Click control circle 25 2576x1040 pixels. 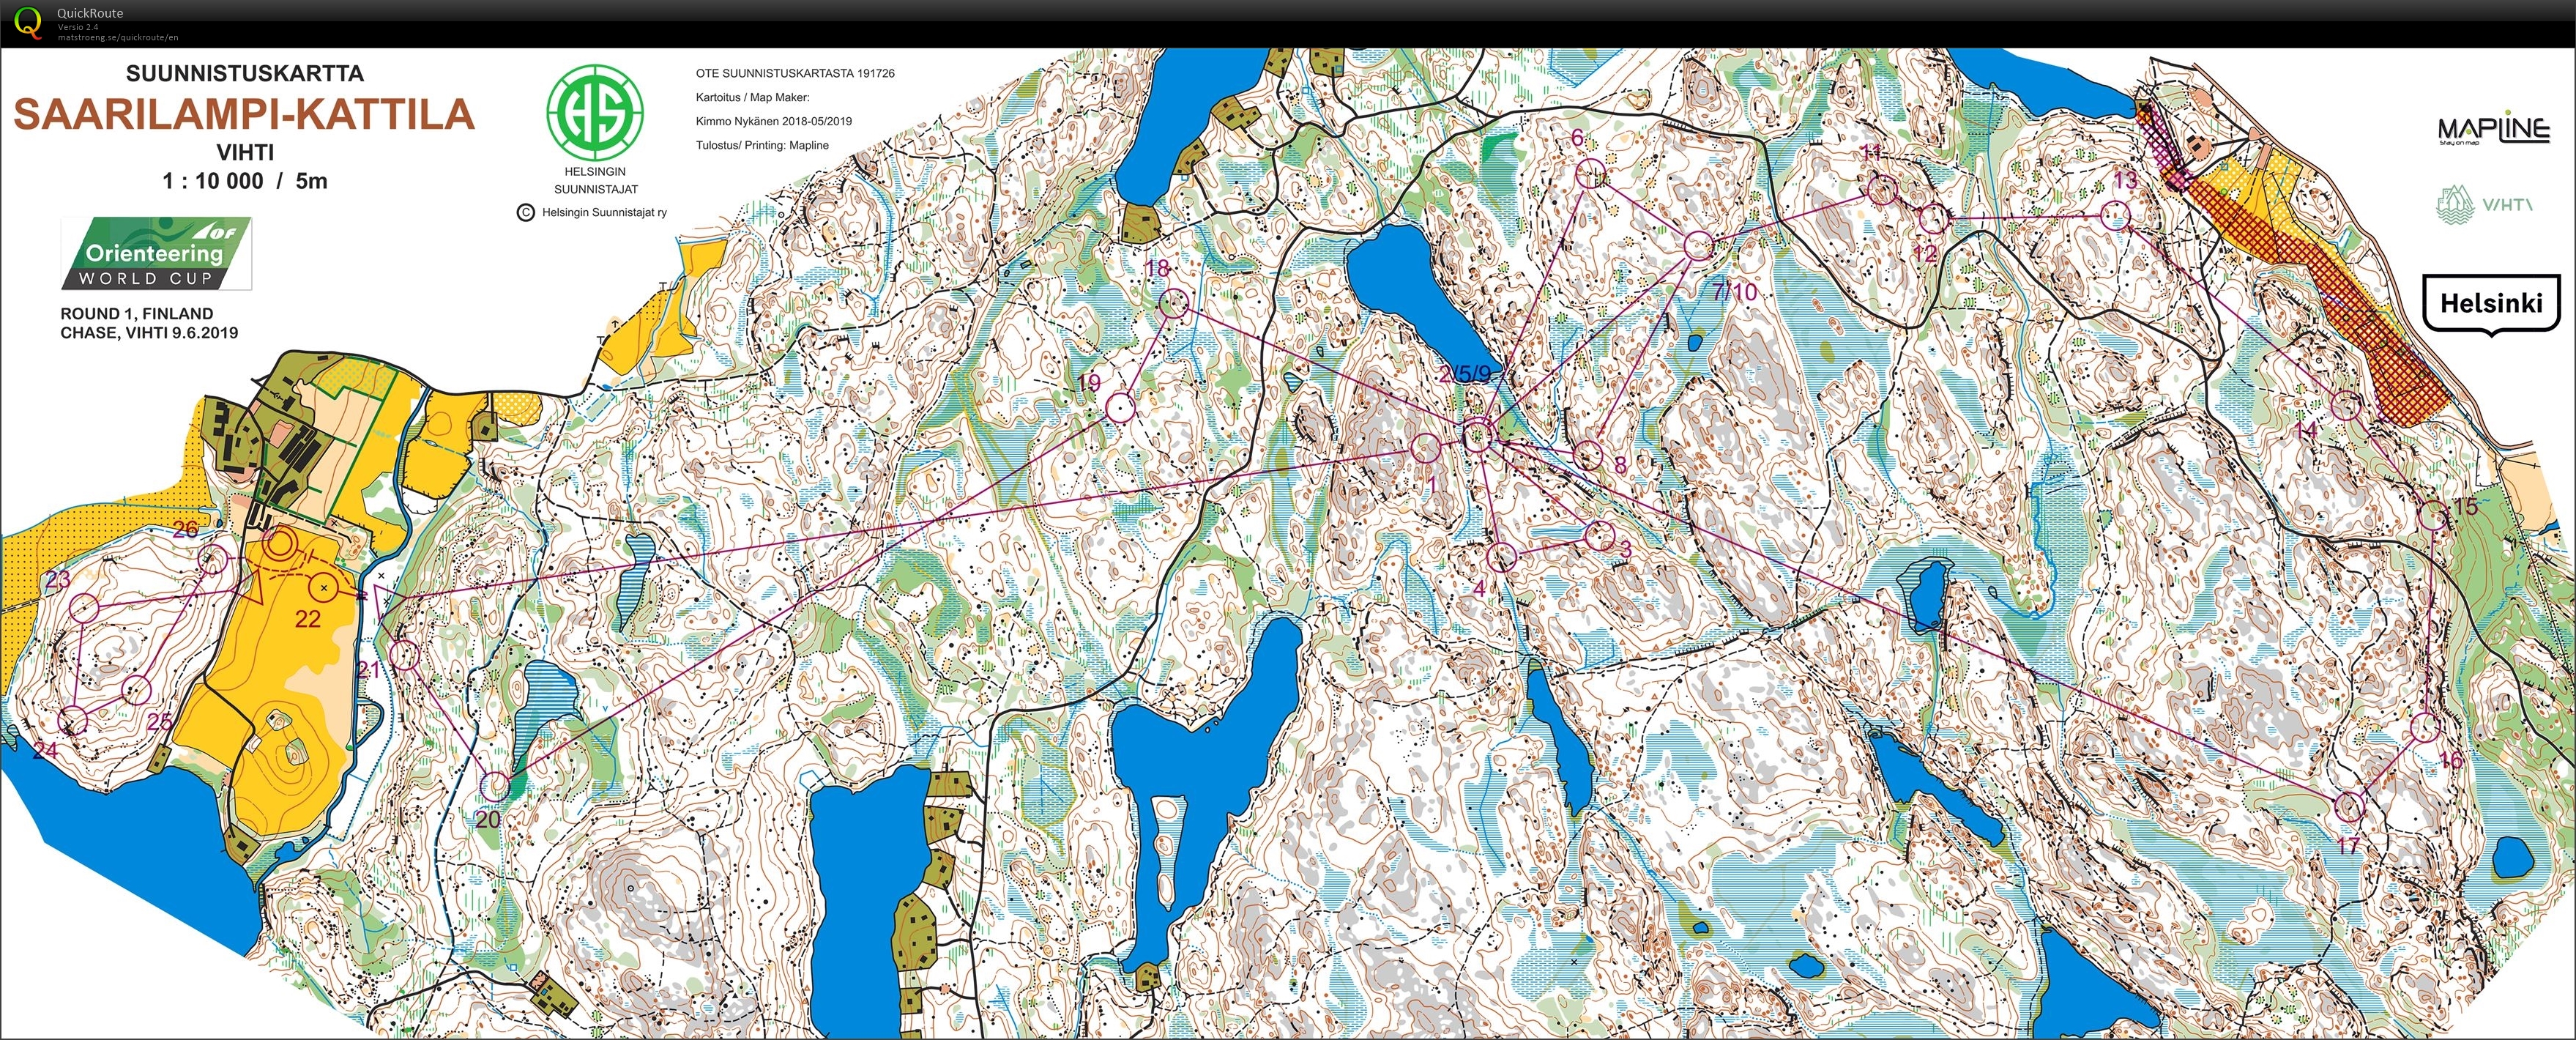point(136,690)
